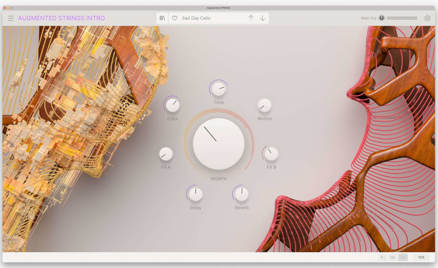The width and height of the screenshot is (438, 268).
Task: Click the FX B knob
Action: point(271,154)
